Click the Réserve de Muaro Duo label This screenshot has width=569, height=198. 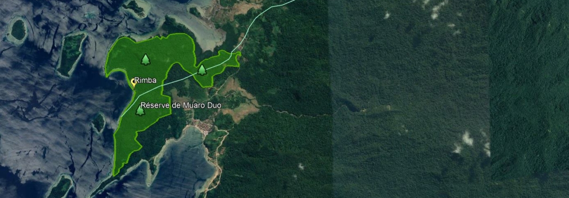(x=181, y=105)
